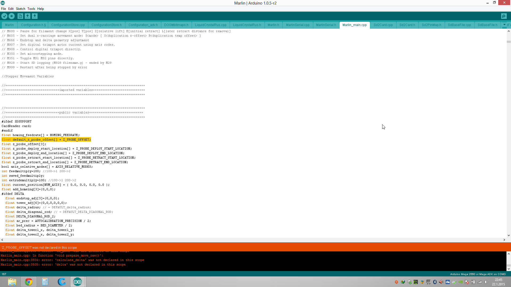Open the Tools menu
Viewport: 511px width, 287px height.
[x=31, y=9]
